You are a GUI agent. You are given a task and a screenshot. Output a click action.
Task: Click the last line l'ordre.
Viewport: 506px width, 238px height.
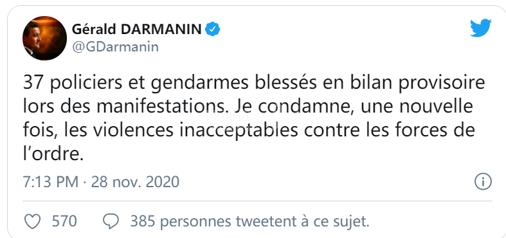51,154
